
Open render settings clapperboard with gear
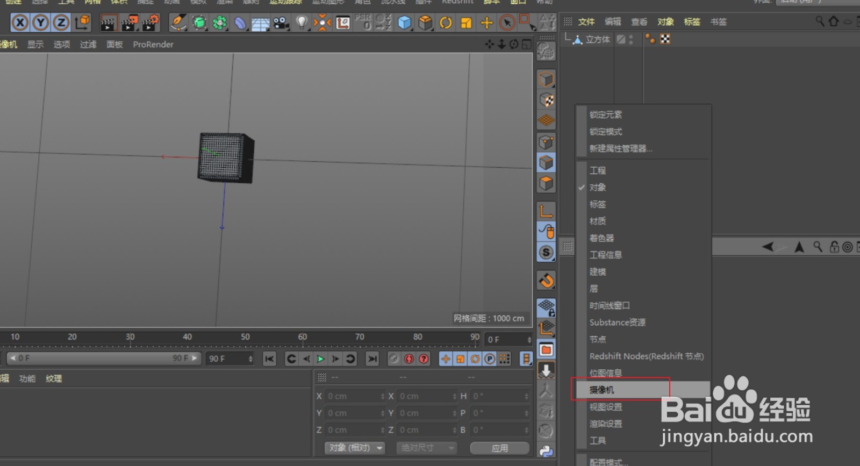150,23
